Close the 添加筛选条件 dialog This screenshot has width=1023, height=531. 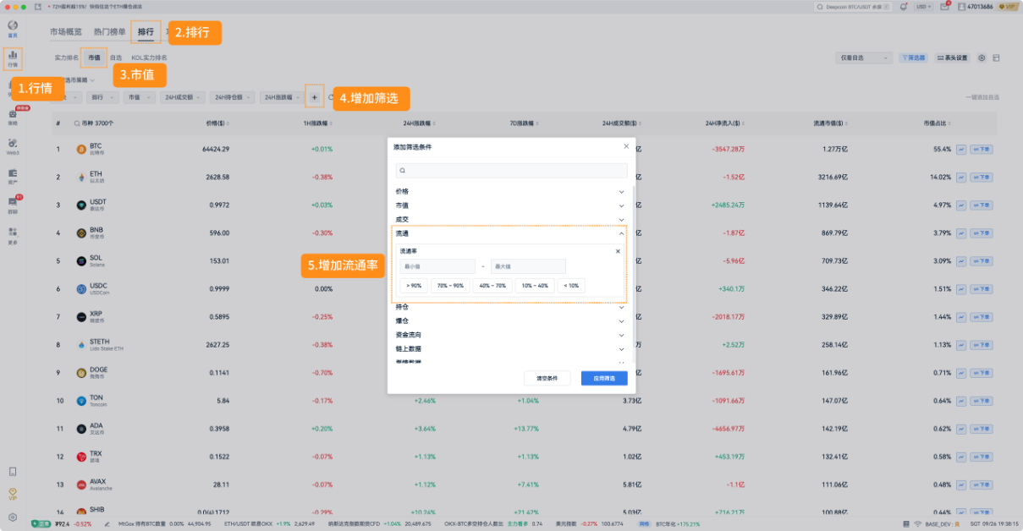click(x=626, y=146)
